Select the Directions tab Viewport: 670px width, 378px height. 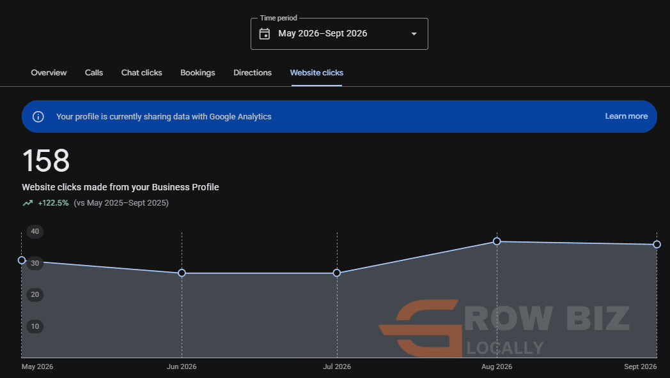253,73
